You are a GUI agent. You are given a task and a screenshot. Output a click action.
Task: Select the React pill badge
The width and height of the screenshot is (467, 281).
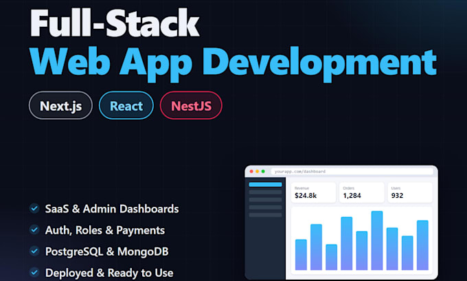(x=126, y=106)
